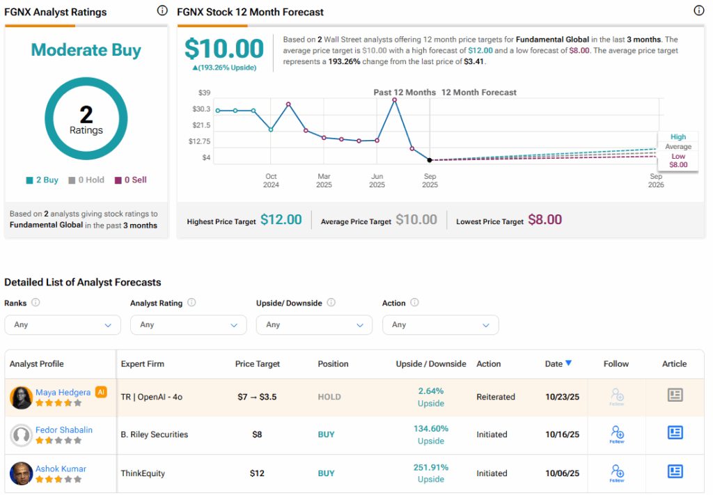Expand the Analyst Rating dropdown

[x=188, y=324]
